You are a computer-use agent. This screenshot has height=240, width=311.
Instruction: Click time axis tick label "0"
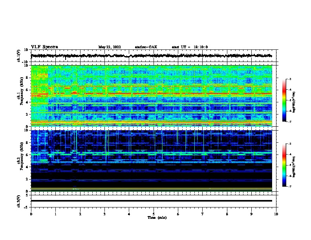click(x=31, y=214)
